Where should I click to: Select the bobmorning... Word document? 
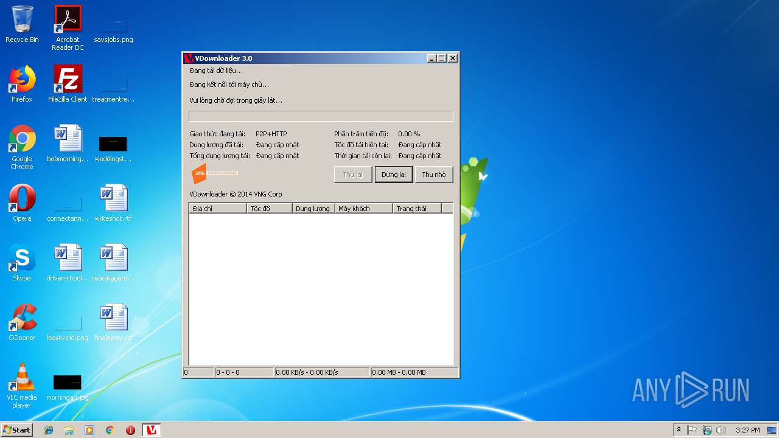68,144
